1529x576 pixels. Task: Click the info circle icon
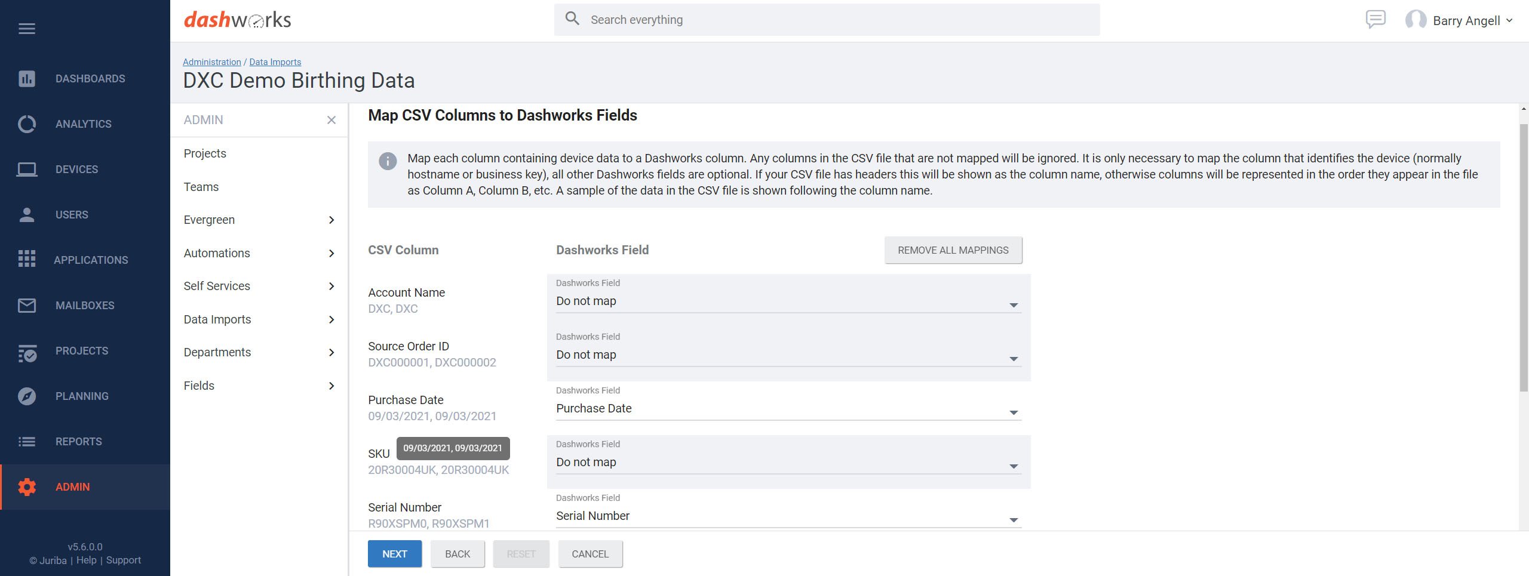(388, 161)
